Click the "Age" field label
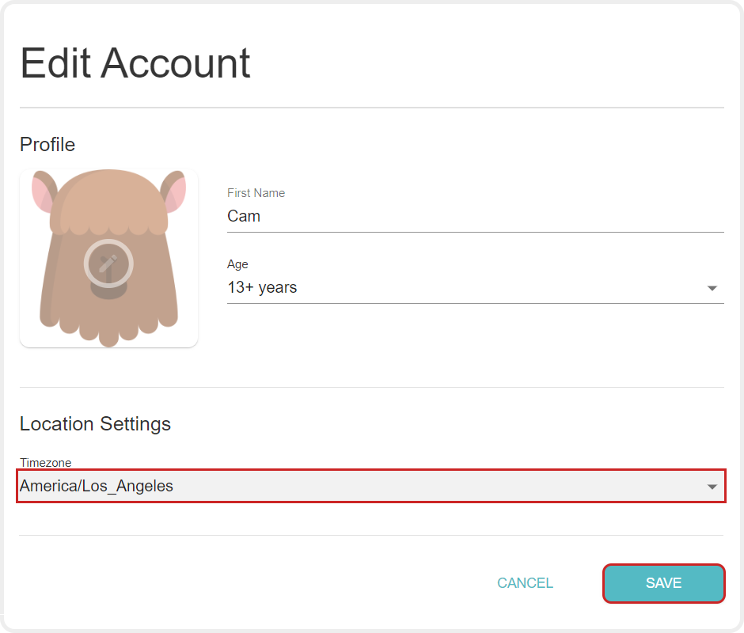 pyautogui.click(x=237, y=264)
